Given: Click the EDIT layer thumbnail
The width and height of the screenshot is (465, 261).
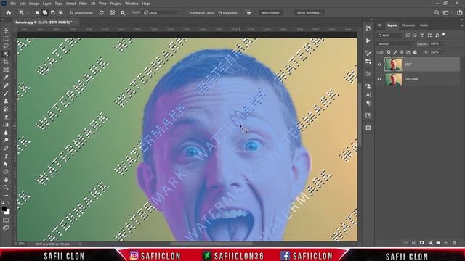Looking at the screenshot, I should click(x=394, y=65).
